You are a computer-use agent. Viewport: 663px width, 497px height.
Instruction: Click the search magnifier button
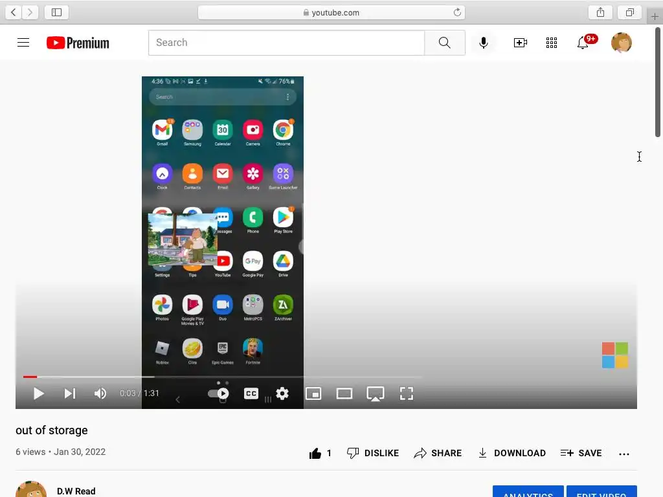(x=444, y=43)
